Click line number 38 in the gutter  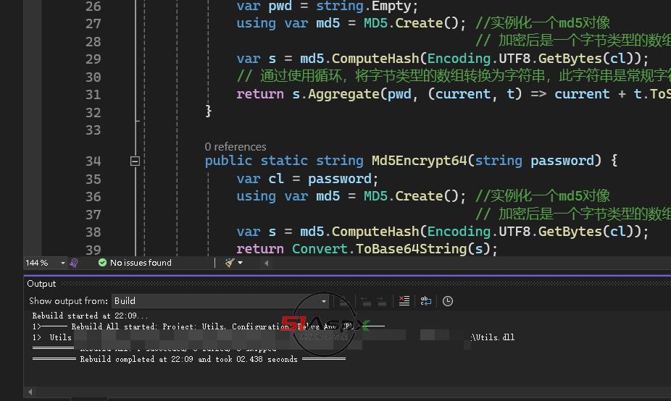pyautogui.click(x=93, y=232)
